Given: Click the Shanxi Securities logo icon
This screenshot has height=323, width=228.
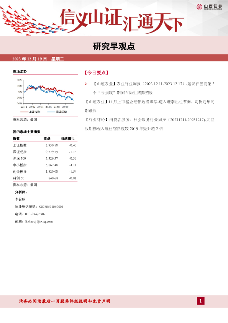Looking at the screenshot, I should point(199,7).
